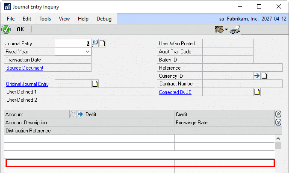Click the sa user ID in header
The width and height of the screenshot is (289, 173).
tap(221, 19)
